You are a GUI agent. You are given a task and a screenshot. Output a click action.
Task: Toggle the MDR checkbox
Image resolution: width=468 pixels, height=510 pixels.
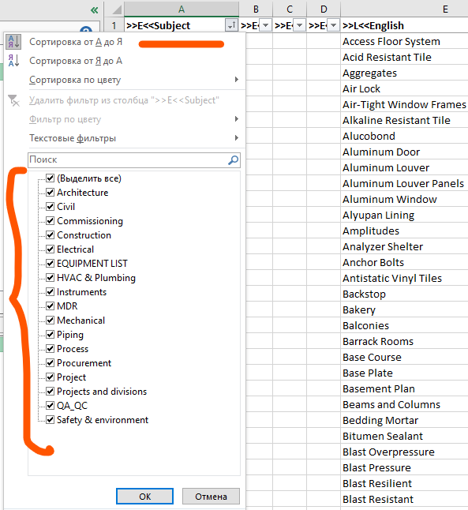(50, 306)
